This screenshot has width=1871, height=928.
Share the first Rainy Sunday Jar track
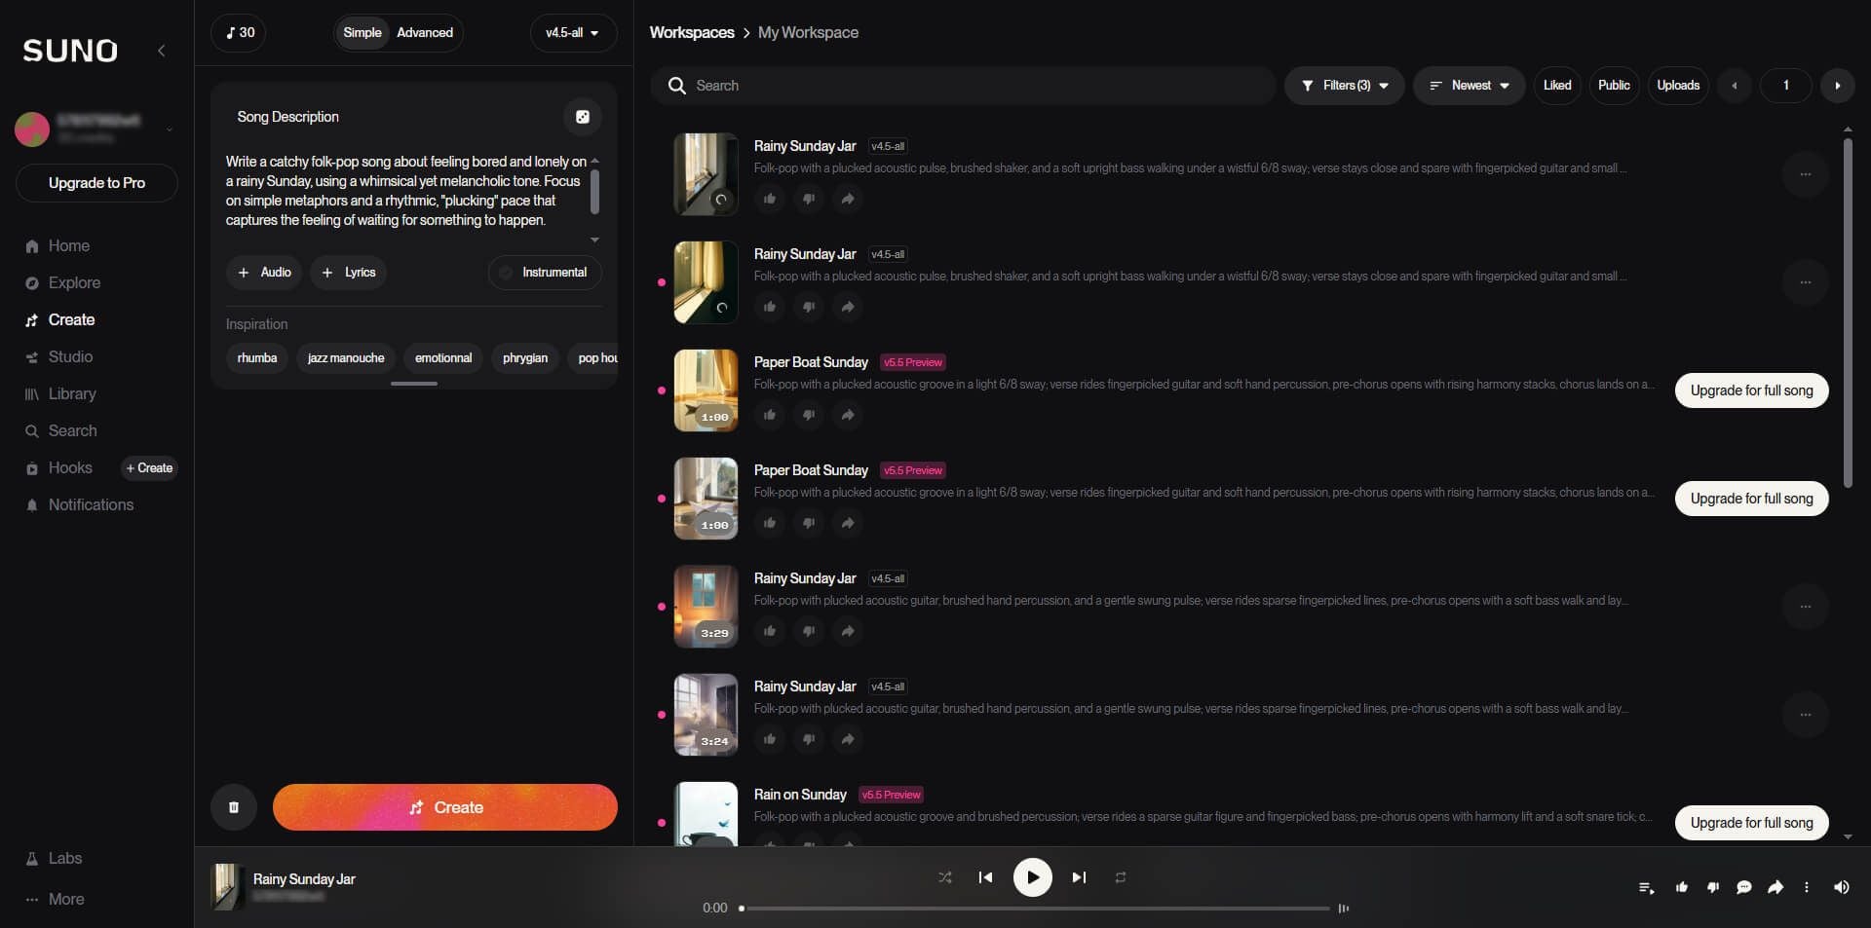tap(848, 199)
